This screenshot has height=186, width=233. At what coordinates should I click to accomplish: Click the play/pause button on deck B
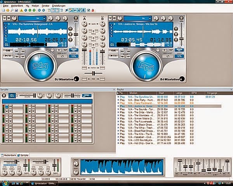pyautogui.click(x=113, y=56)
